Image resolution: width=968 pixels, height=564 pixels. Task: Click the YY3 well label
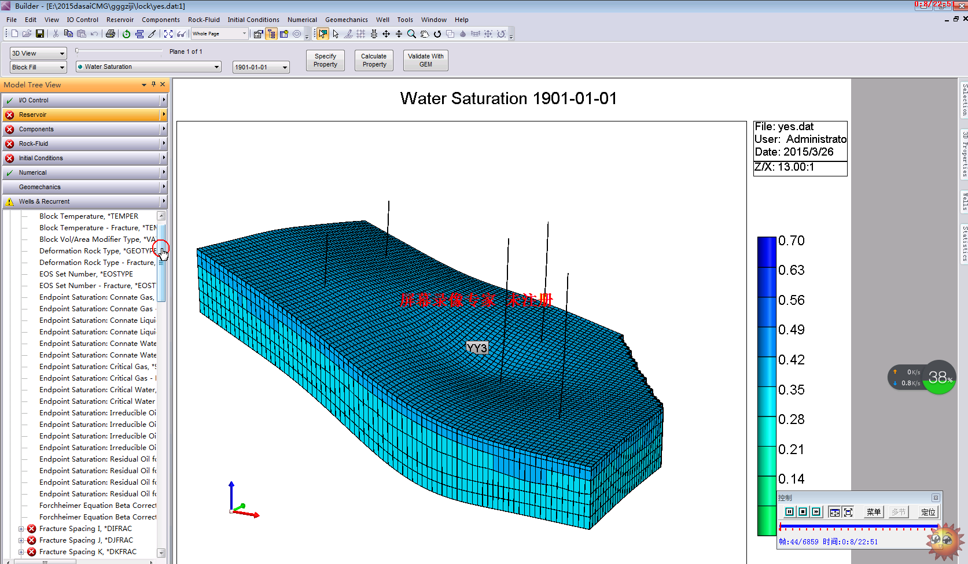pyautogui.click(x=477, y=348)
